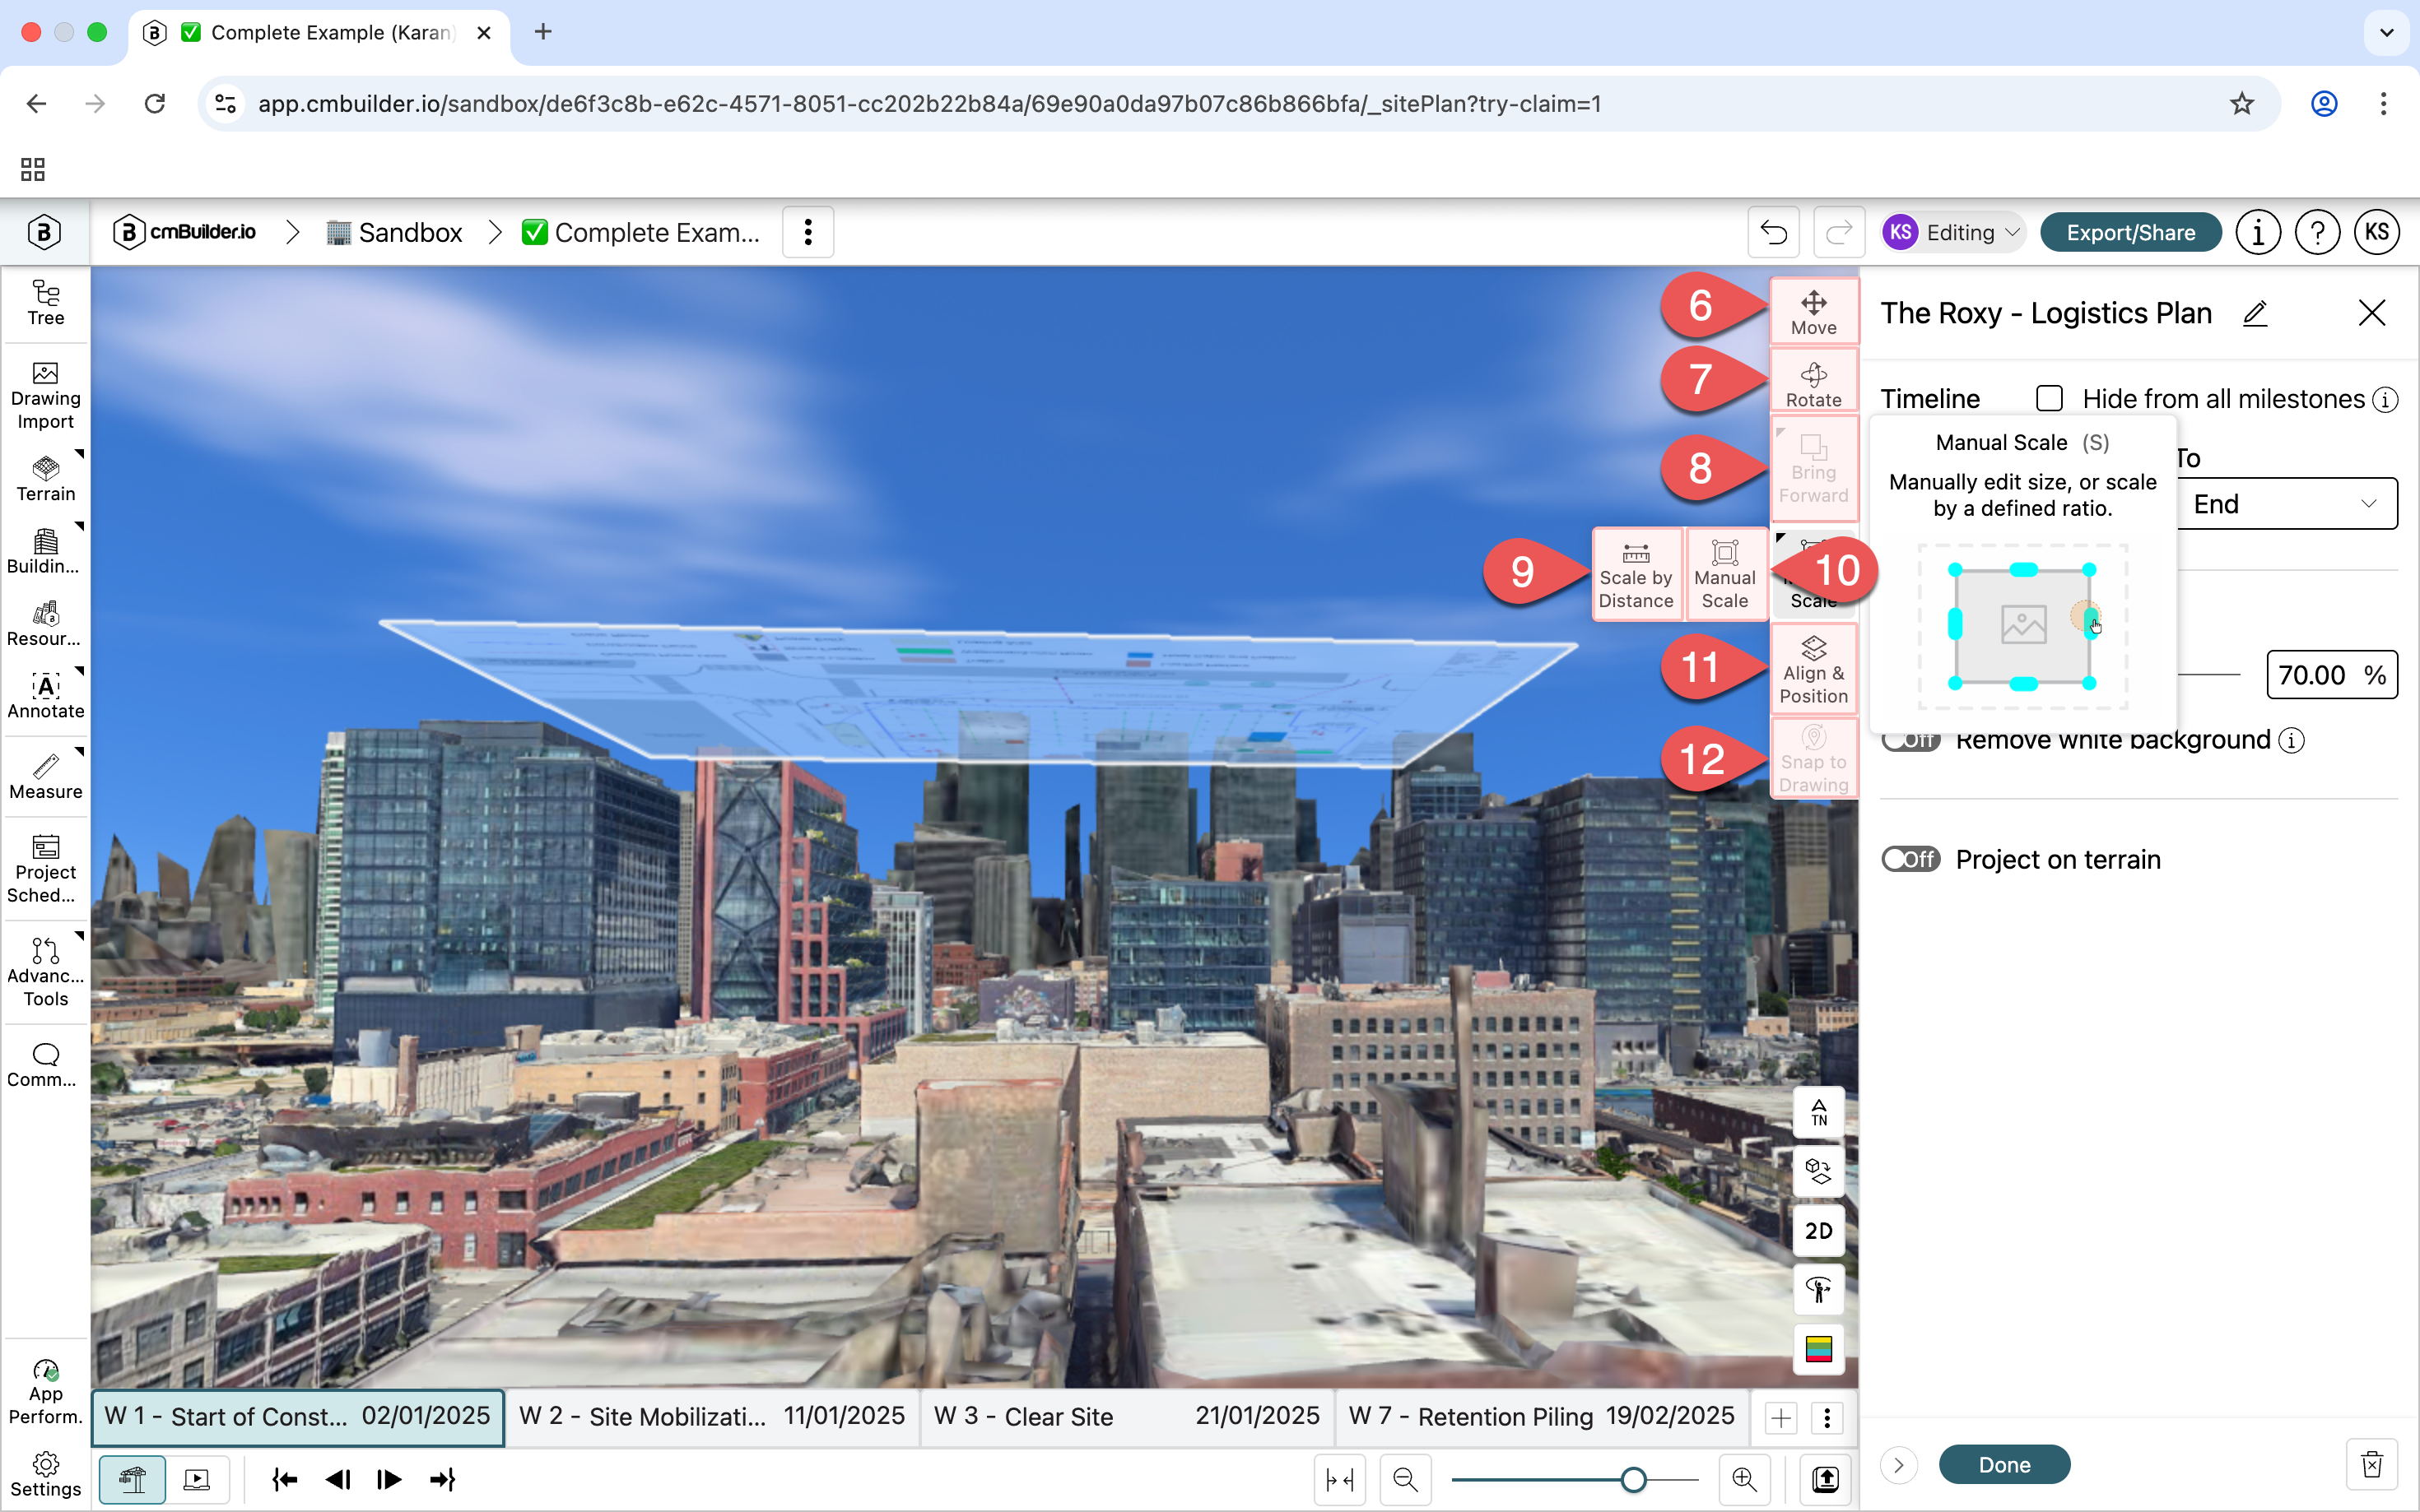The height and width of the screenshot is (1512, 2420).
Task: Click Scale by Distance tool
Action: tap(1636, 575)
